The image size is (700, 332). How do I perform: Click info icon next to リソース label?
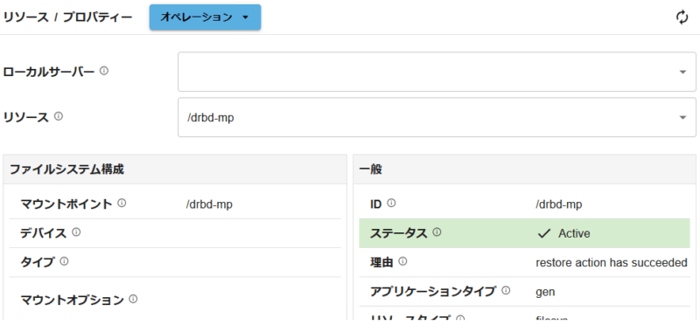coord(58,116)
